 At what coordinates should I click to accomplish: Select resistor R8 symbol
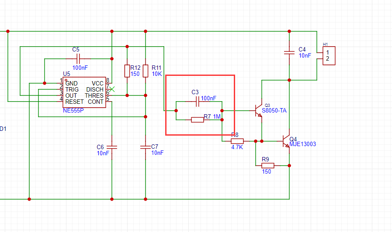pos(237,141)
